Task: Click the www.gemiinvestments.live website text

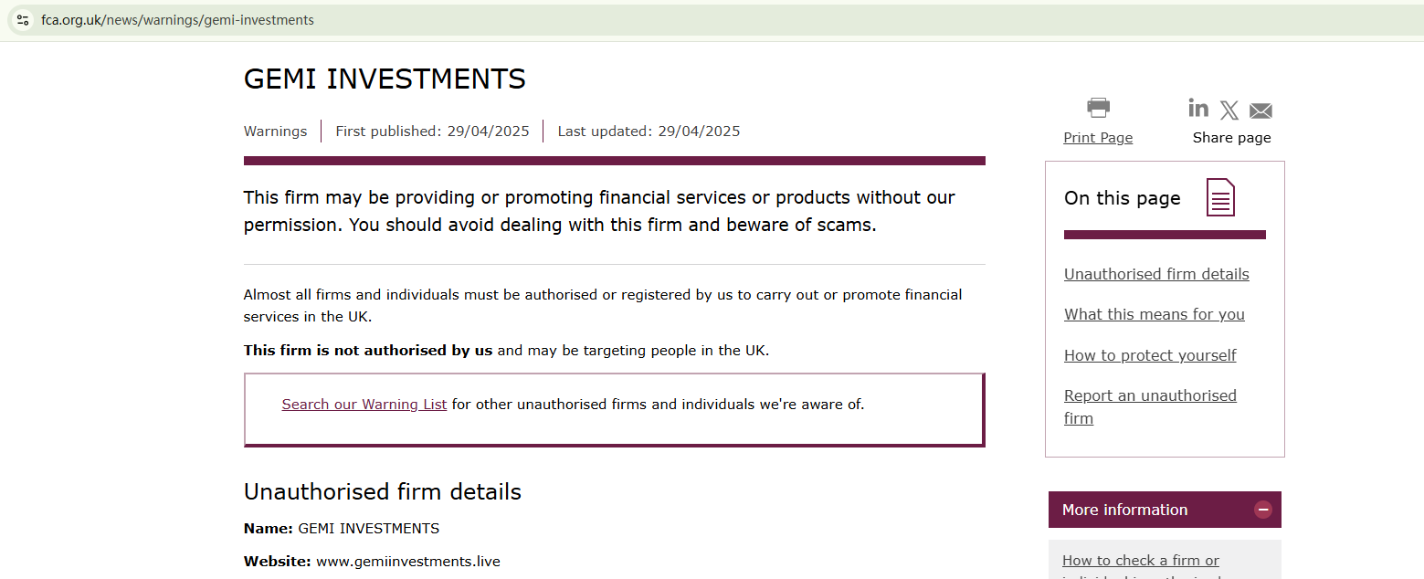Action: [x=407, y=562]
